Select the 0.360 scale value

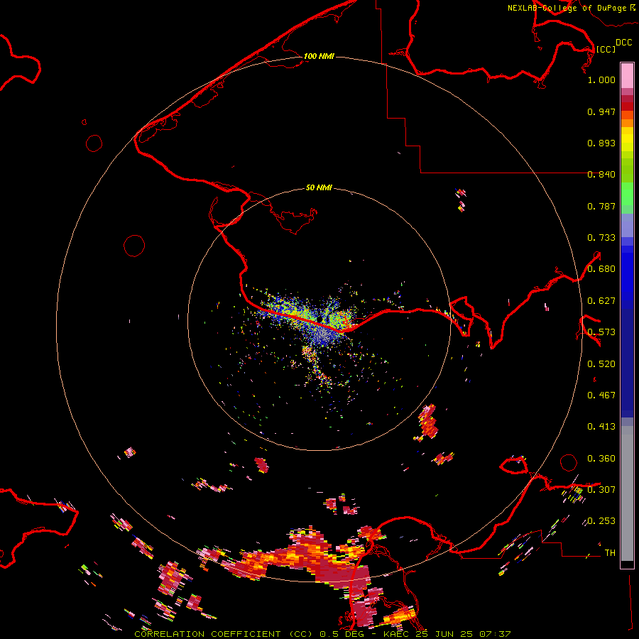pos(601,459)
